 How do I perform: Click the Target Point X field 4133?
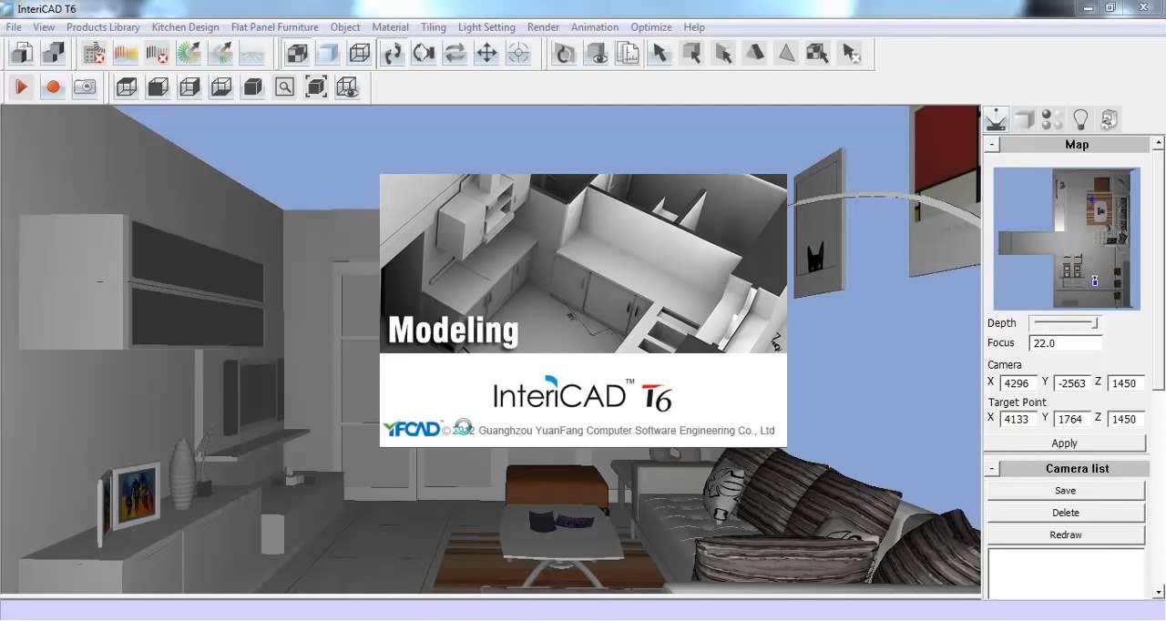coord(1018,419)
